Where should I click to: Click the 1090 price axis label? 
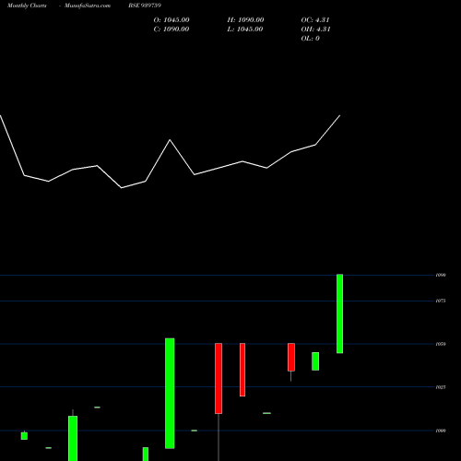pos(441,275)
